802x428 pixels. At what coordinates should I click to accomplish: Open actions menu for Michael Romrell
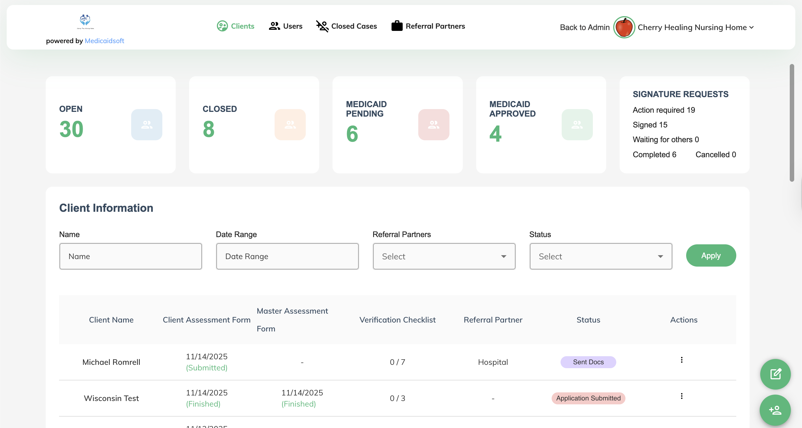point(681,360)
